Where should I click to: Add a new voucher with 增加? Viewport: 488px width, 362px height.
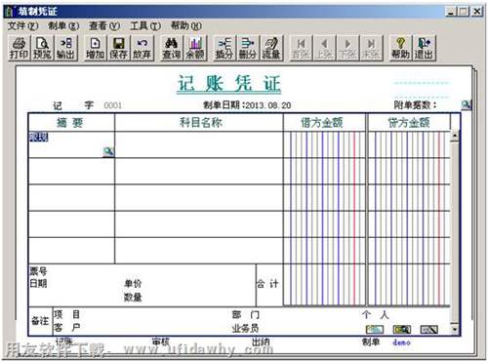95,48
